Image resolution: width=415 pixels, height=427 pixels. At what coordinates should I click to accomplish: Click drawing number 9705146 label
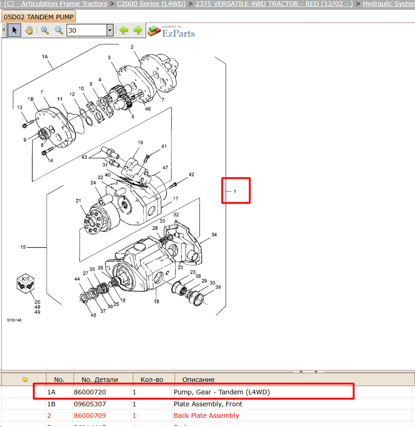tap(14, 320)
